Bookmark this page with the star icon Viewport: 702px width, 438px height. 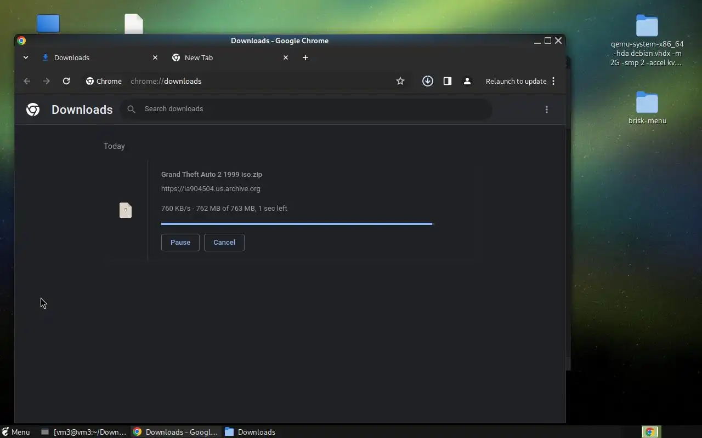pos(400,81)
